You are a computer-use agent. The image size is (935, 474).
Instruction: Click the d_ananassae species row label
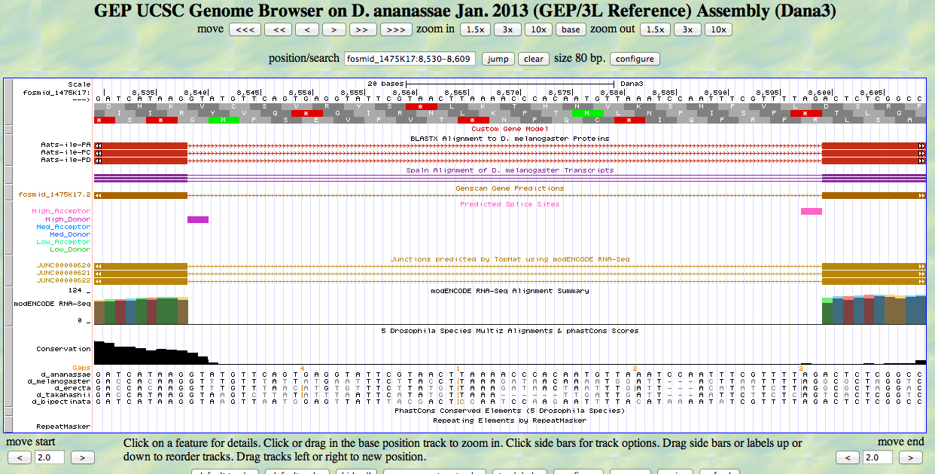tap(65, 374)
